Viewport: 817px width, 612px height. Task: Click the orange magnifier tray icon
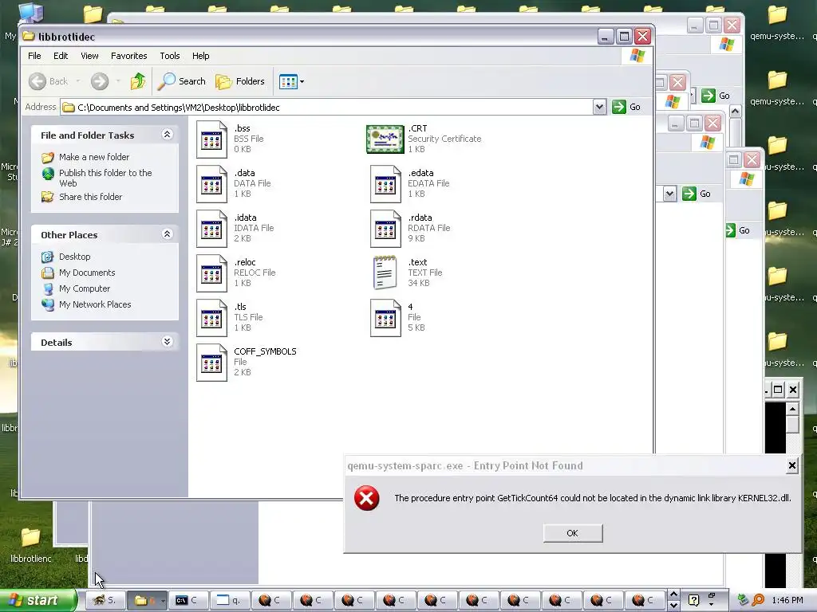pos(758,600)
